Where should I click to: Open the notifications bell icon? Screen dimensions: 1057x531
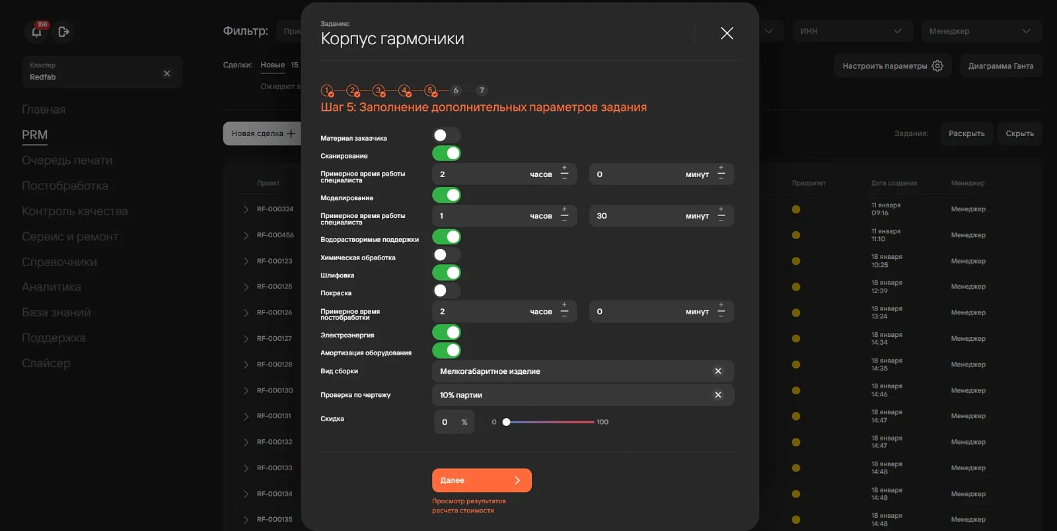(36, 32)
